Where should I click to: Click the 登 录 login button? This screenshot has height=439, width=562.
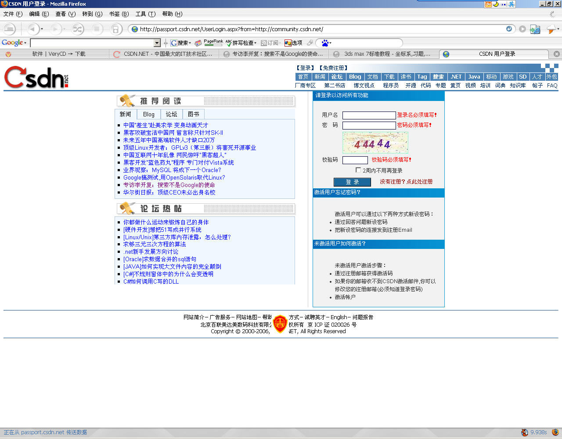pyautogui.click(x=352, y=182)
